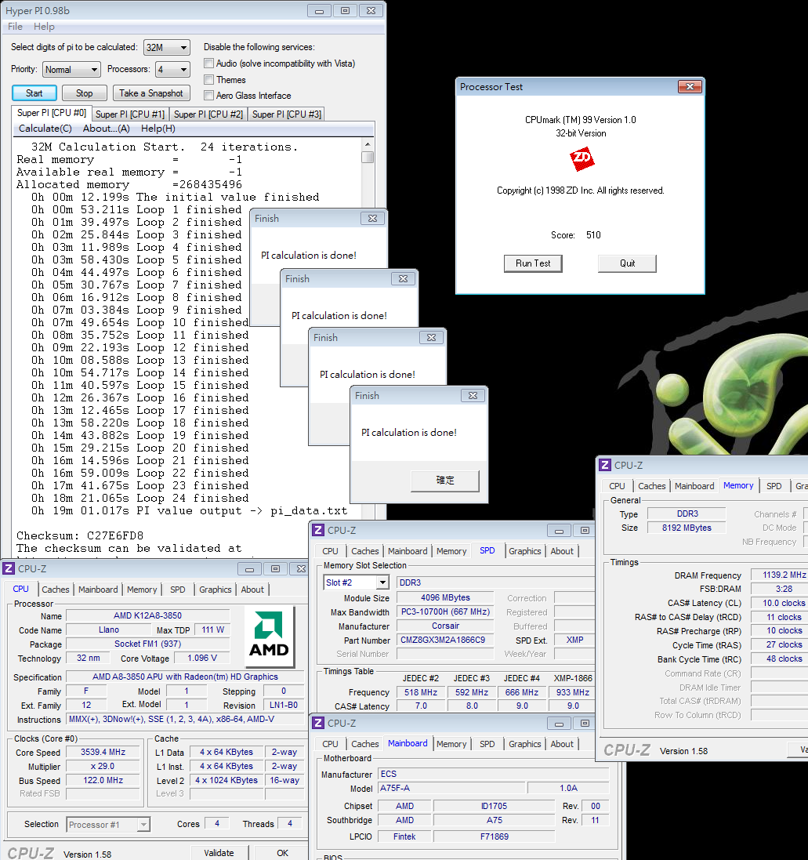The height and width of the screenshot is (860, 808).
Task: Switch to Super PI [CPU #2] tab
Action: 208,114
